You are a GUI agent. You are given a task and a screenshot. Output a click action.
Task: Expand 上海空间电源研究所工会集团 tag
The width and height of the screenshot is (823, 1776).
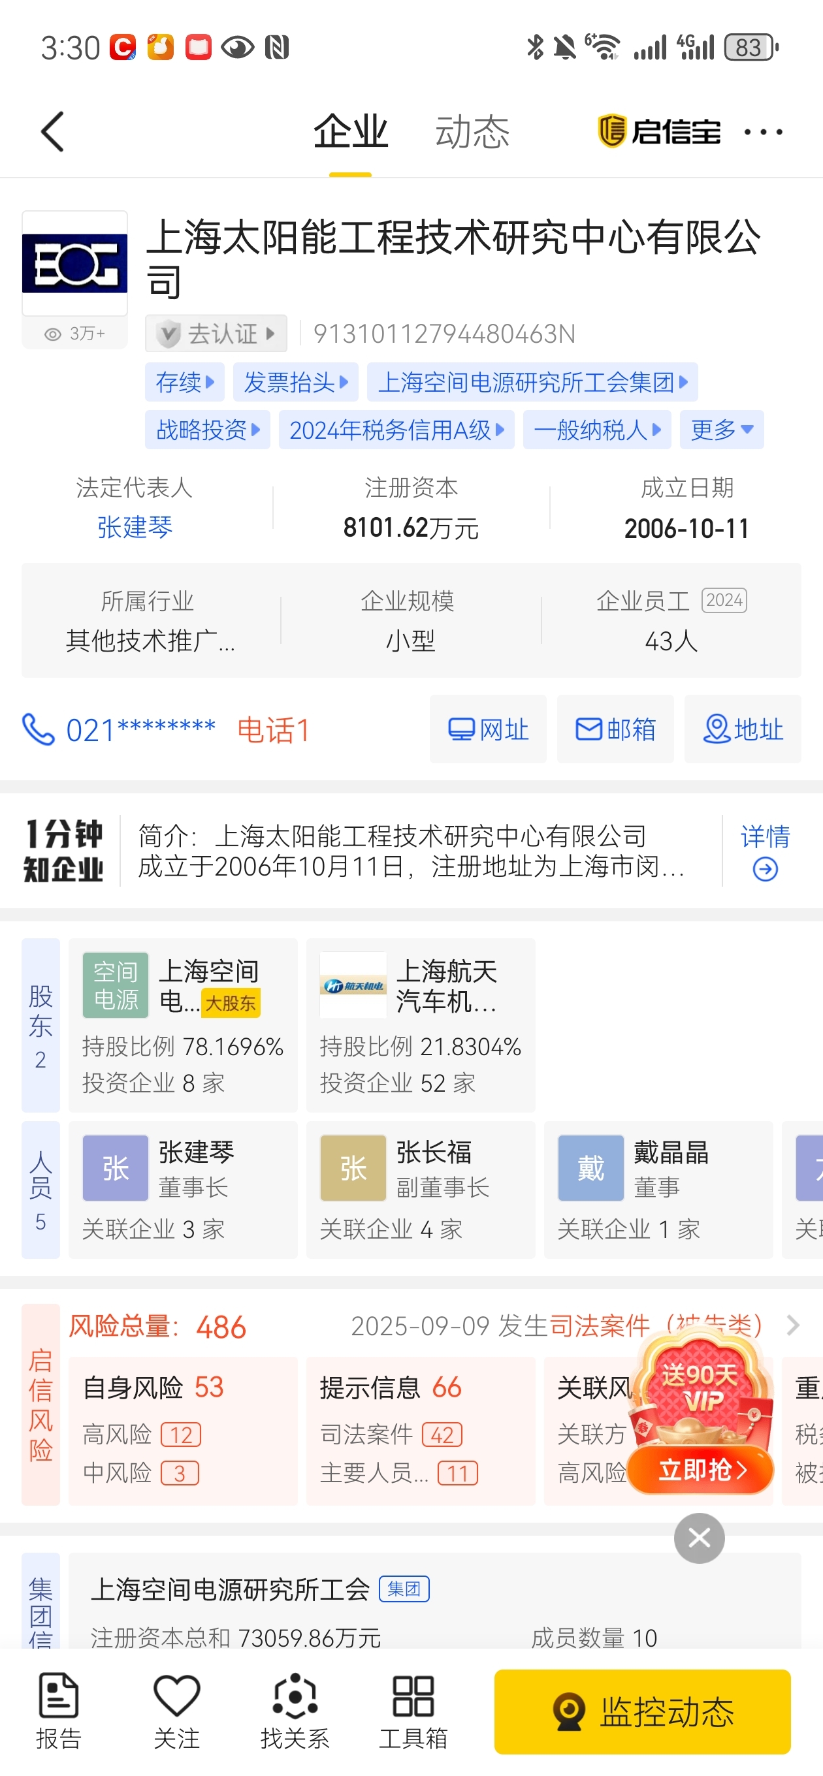[x=532, y=382]
